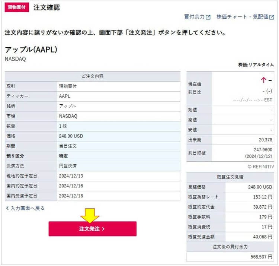Click the date 2024/12/13
This screenshot has height=266, width=279.
tap(71, 176)
